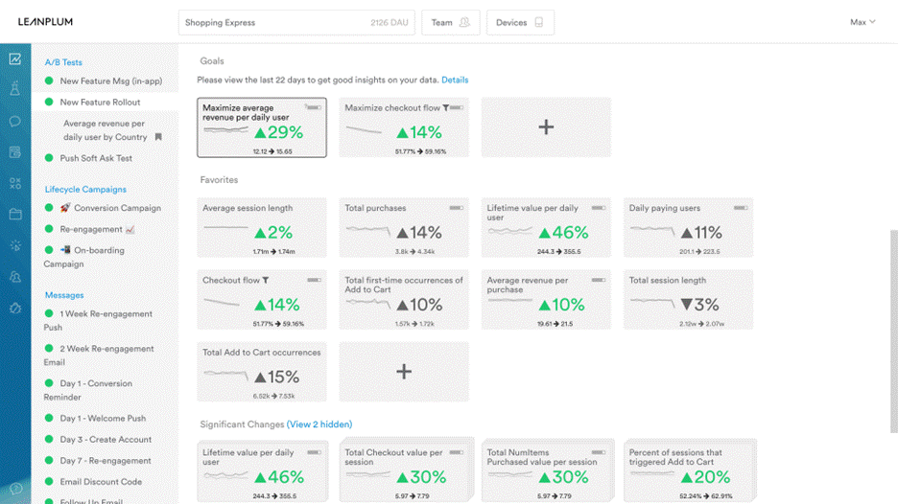Click the folder icon in left sidebar
Screen dimensions: 898x504
click(x=14, y=214)
